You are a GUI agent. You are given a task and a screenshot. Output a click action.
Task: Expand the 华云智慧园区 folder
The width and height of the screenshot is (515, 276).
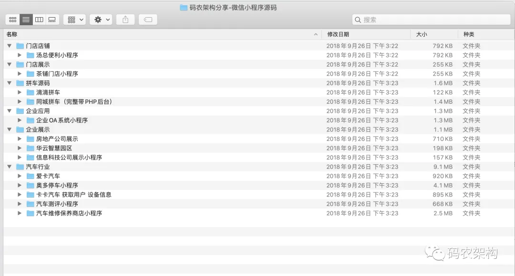pos(20,148)
